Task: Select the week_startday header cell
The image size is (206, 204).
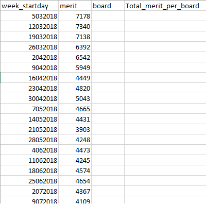Action: (29, 6)
